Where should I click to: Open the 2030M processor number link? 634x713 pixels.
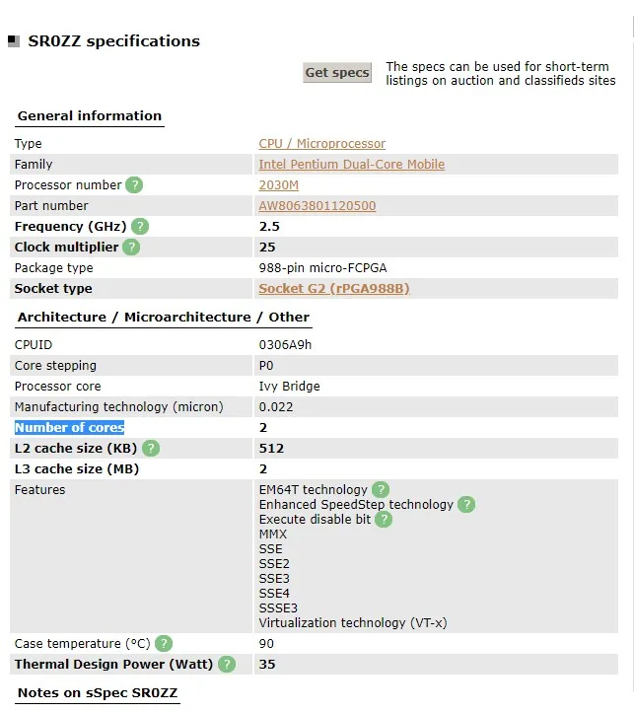tap(279, 185)
